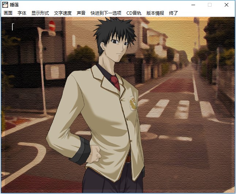Maximize the 睡莲 game window
This screenshot has width=236, height=194.
pos(210,5)
